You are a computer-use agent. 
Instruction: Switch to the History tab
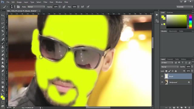click(x=183, y=59)
